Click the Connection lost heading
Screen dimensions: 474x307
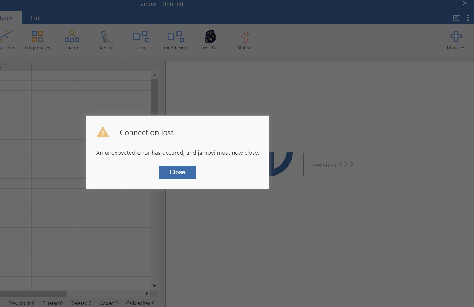coord(146,132)
